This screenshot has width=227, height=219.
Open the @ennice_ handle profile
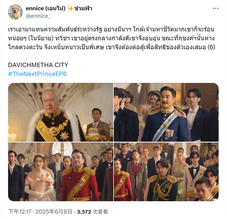[38, 16]
